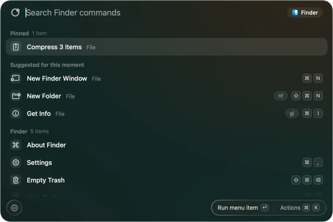This screenshot has height=222, width=333.
Task: Click the Get Info circle icon
Action: click(x=16, y=113)
